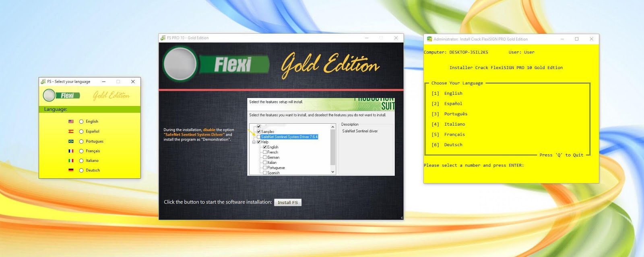644x257 pixels.
Task: Click the feature list scroll-down arrow
Action: pos(333,171)
